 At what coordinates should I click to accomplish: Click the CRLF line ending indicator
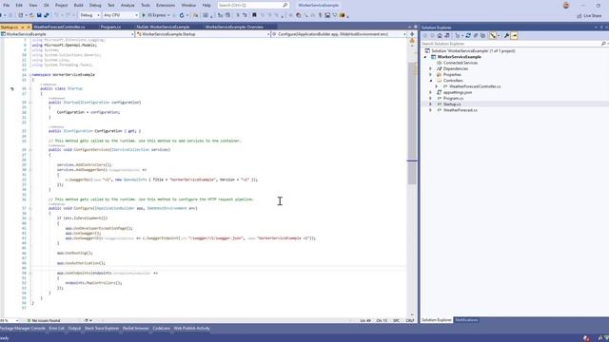tap(410, 321)
